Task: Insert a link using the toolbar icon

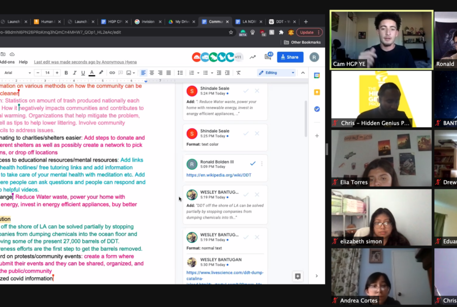Action: tap(112, 73)
